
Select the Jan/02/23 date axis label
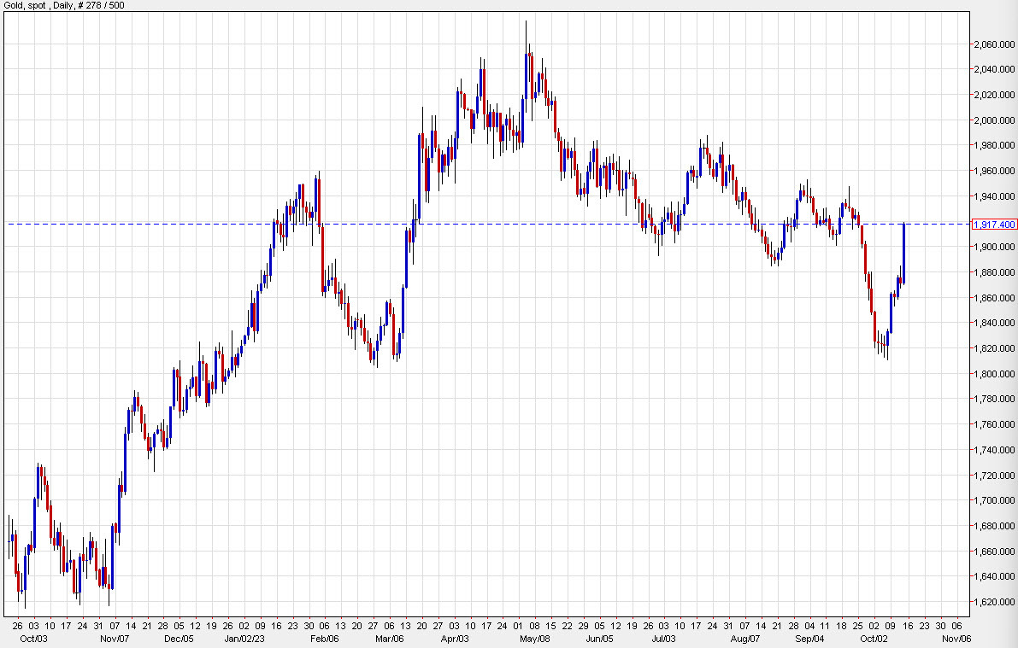(x=243, y=637)
